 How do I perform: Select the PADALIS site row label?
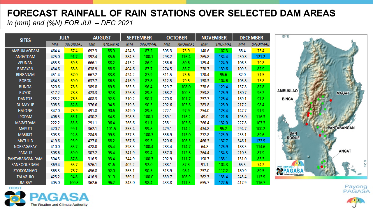25,153
